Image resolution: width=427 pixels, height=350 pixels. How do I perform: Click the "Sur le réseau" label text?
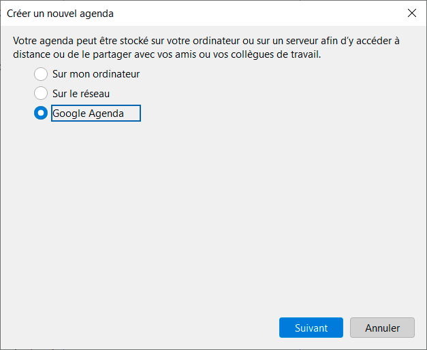click(81, 94)
